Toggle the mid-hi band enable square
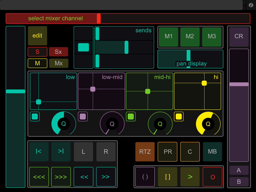Image resolution: width=256 pixels, height=192 pixels. (x=131, y=116)
